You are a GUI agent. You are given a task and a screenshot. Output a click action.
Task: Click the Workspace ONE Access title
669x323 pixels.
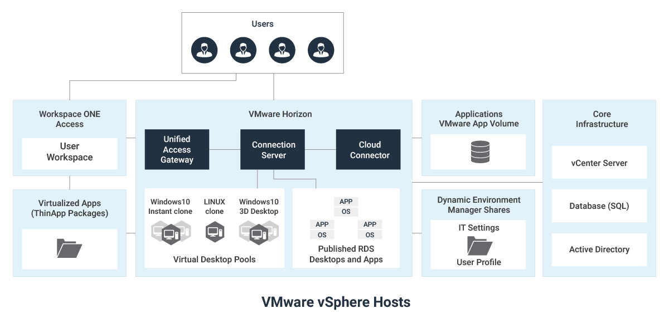(x=70, y=119)
